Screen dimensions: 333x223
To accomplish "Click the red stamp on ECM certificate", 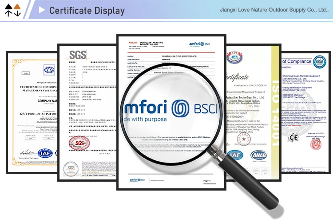I will click(316, 144).
